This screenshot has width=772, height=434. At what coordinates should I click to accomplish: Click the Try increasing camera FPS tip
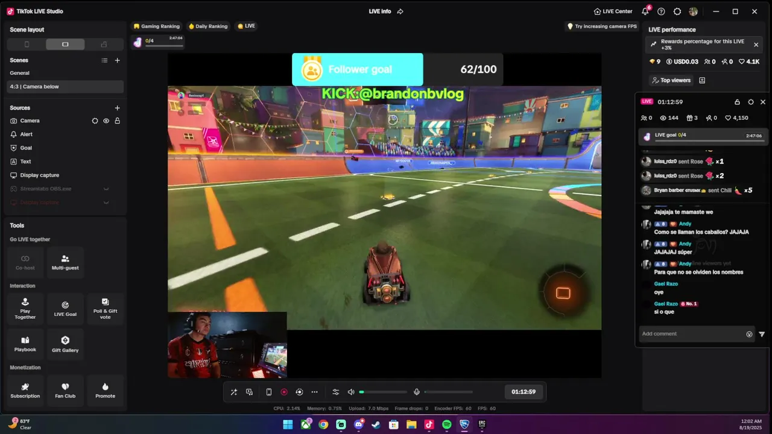[x=602, y=27]
